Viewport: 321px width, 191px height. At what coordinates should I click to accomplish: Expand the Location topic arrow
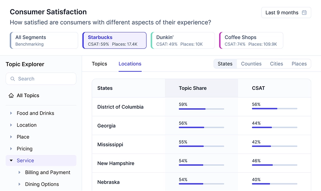11,125
